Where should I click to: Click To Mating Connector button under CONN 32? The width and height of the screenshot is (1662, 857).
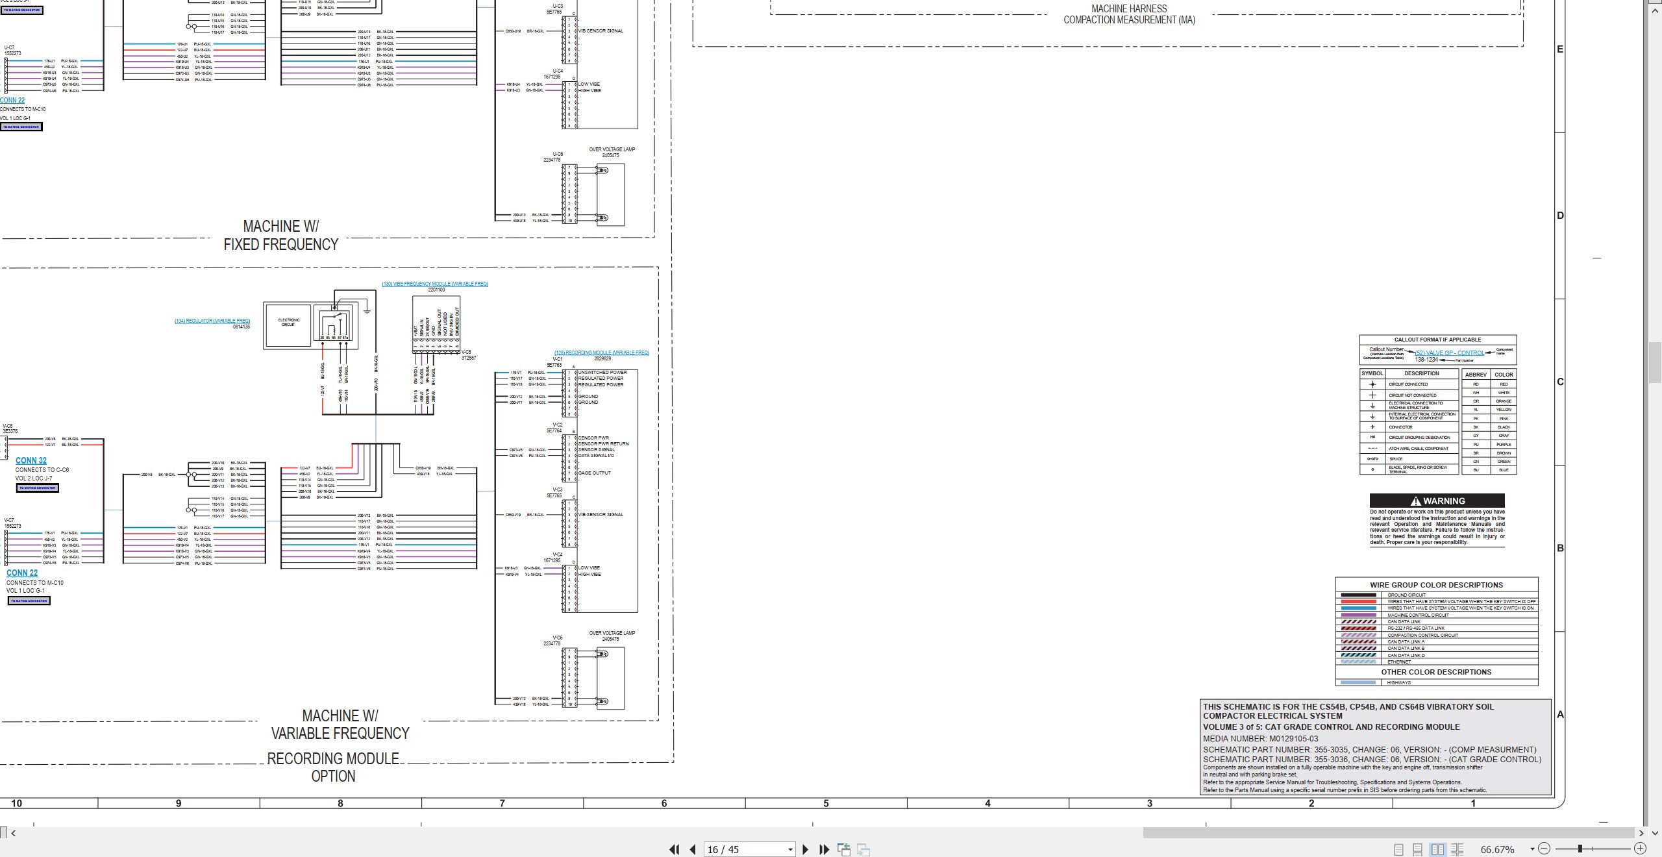pos(37,488)
